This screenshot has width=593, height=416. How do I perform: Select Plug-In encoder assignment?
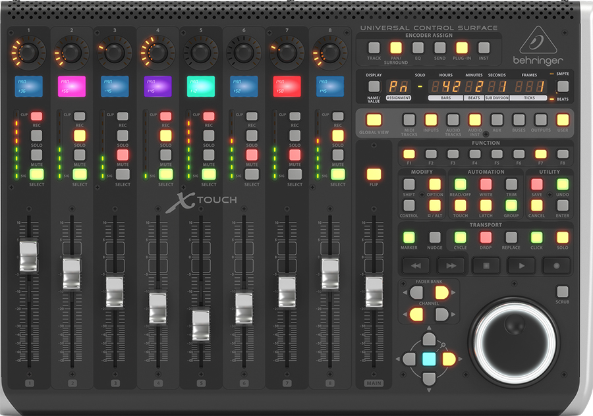pyautogui.click(x=462, y=47)
